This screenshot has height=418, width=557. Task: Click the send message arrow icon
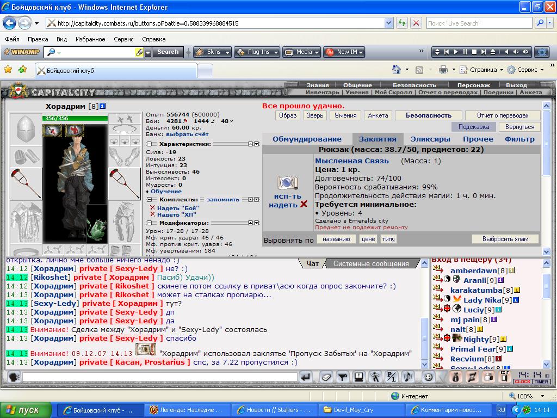305,377
